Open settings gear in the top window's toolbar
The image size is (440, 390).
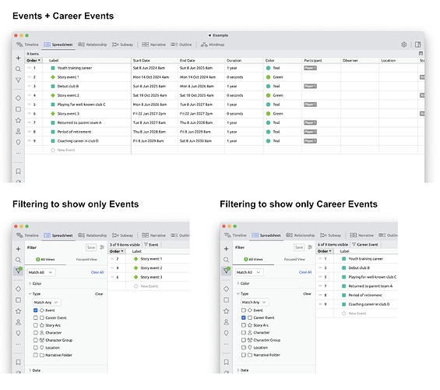[404, 44]
